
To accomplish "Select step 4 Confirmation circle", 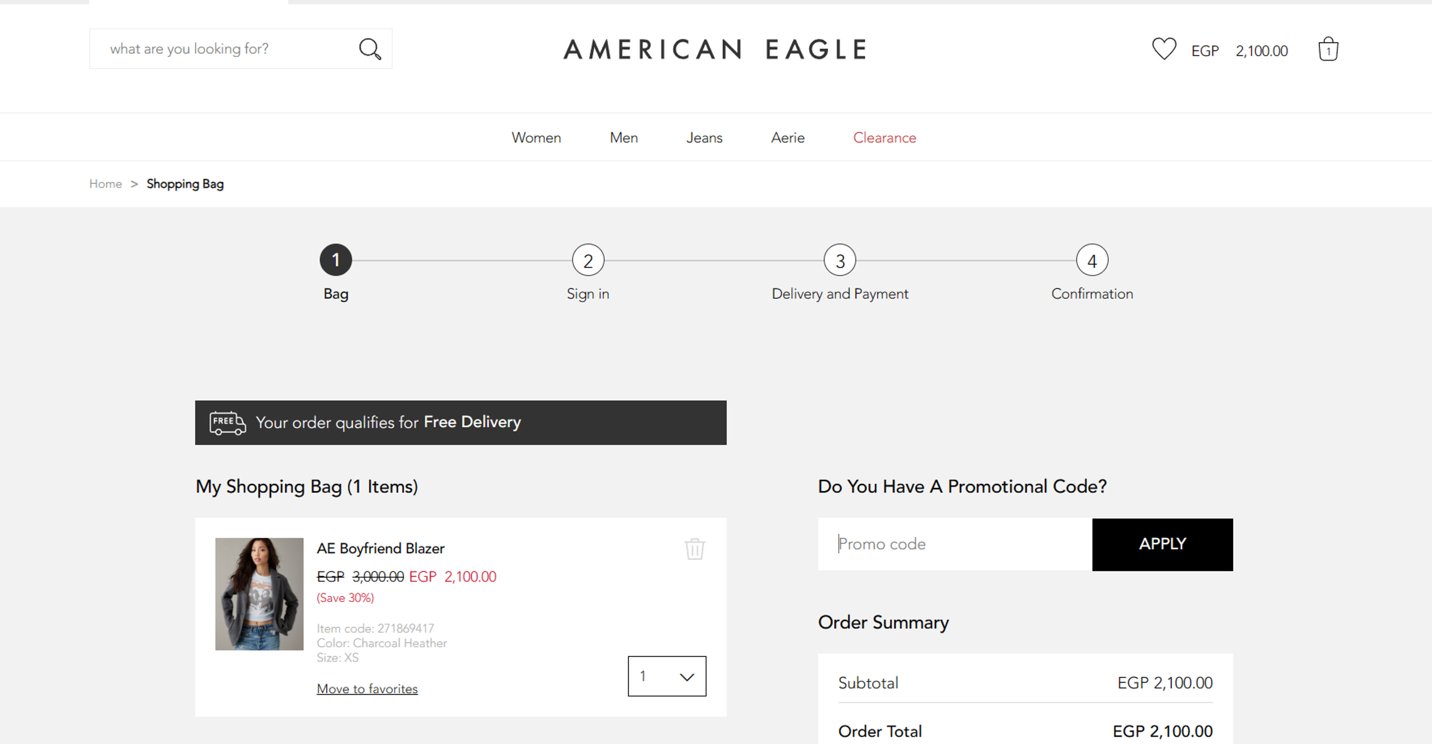I will [1092, 260].
